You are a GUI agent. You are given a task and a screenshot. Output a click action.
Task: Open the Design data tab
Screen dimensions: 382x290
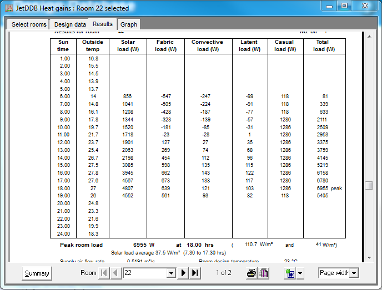(x=70, y=24)
